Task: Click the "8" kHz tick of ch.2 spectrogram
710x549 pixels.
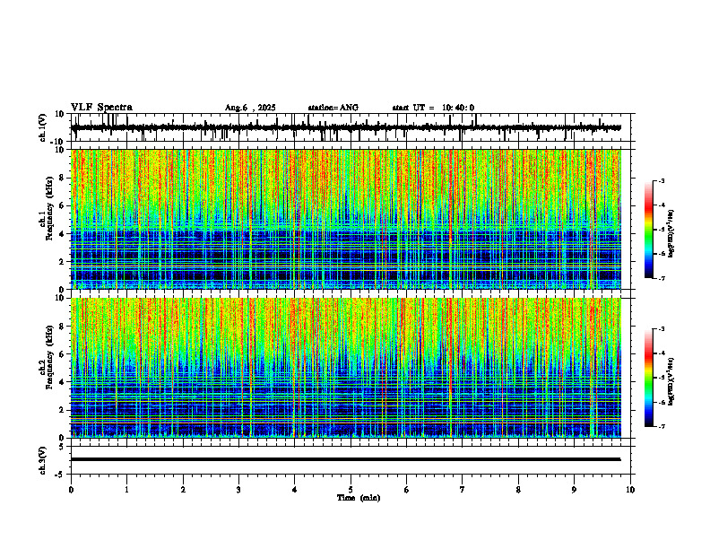Action: coord(63,327)
